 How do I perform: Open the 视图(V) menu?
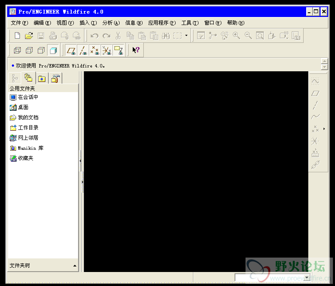(x=65, y=23)
